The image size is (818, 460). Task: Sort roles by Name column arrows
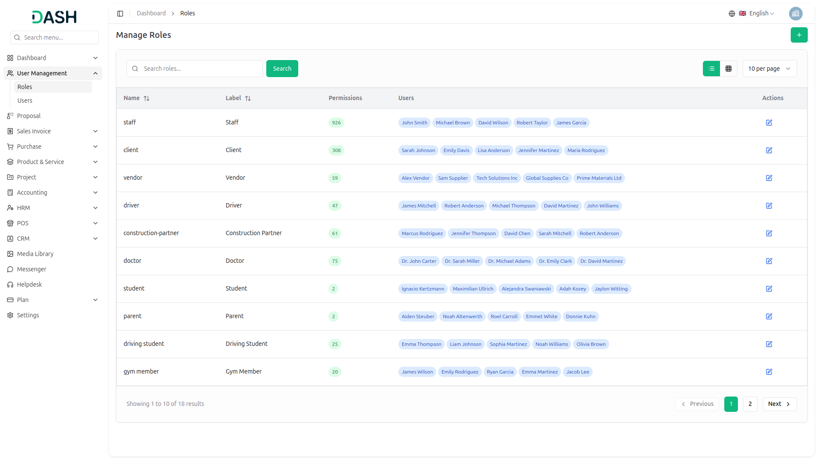pyautogui.click(x=147, y=98)
